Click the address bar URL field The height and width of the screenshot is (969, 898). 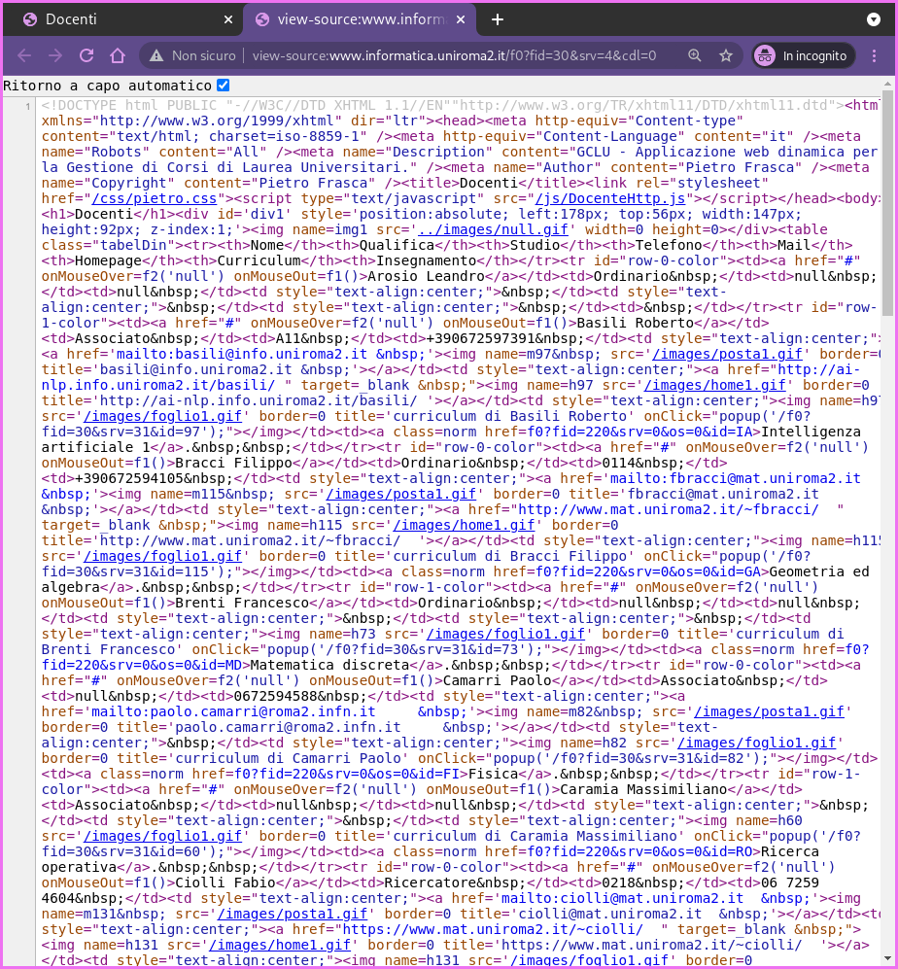[454, 55]
